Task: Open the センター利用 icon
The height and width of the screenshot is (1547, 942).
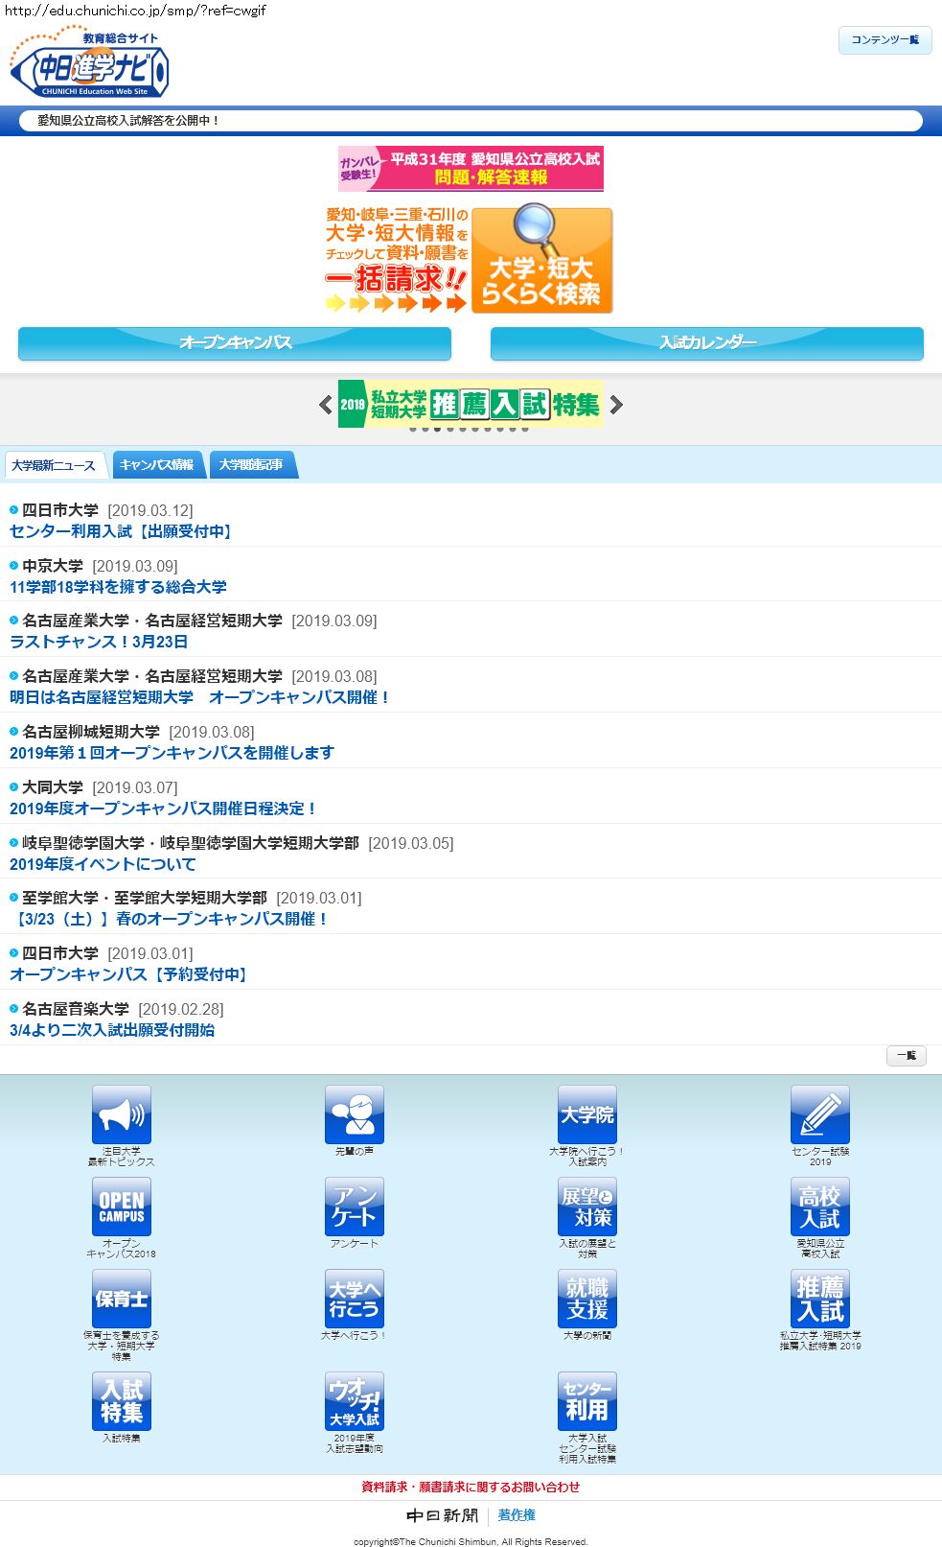Action: point(587,1401)
